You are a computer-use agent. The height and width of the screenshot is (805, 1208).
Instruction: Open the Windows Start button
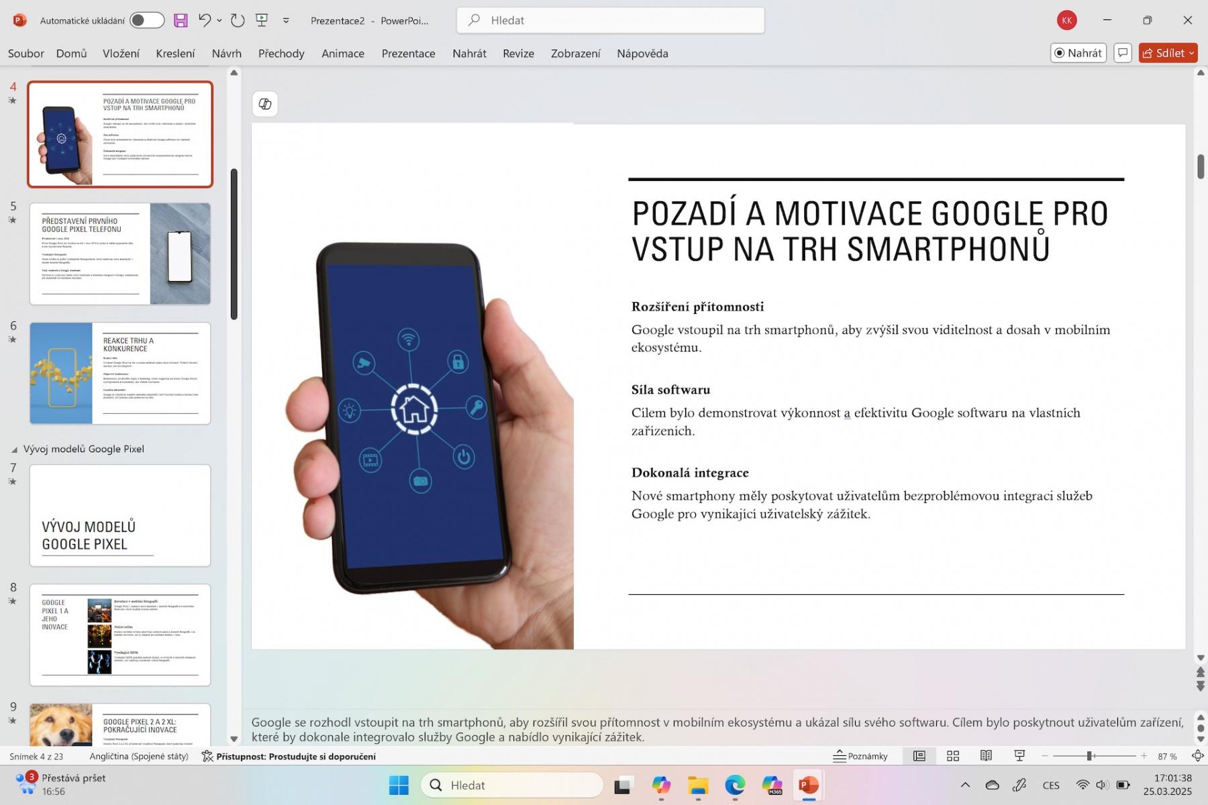[399, 785]
